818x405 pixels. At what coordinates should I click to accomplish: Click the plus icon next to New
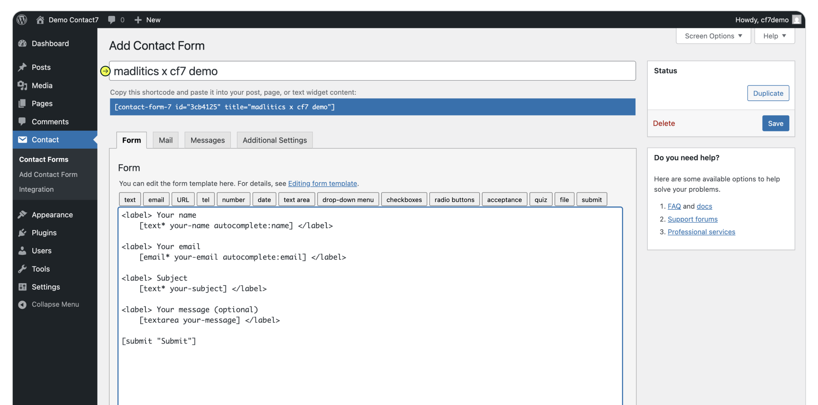click(x=138, y=20)
